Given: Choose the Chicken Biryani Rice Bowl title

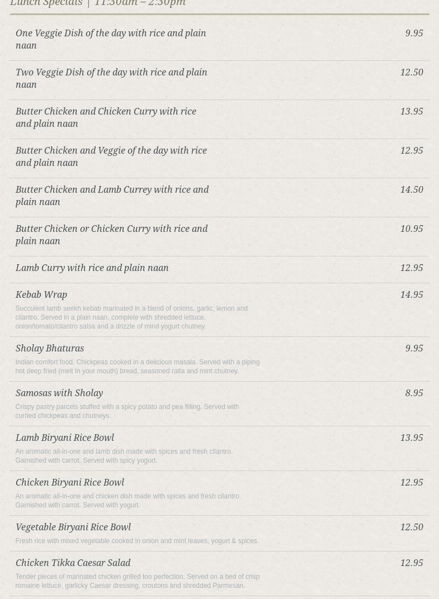Looking at the screenshot, I should [x=69, y=483].
